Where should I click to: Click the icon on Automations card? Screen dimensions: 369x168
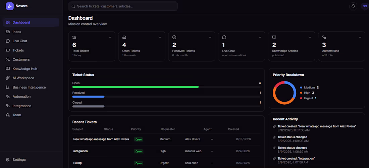pyautogui.click(x=324, y=38)
